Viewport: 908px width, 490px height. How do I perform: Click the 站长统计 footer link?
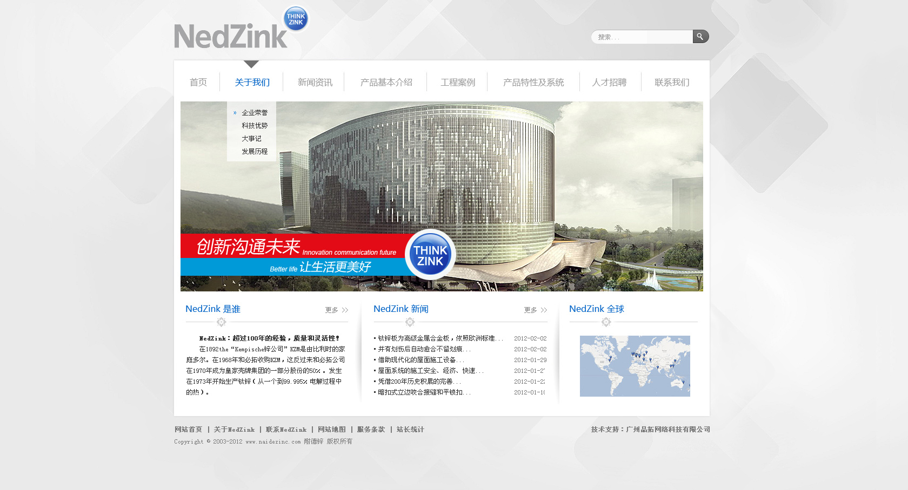(x=410, y=430)
